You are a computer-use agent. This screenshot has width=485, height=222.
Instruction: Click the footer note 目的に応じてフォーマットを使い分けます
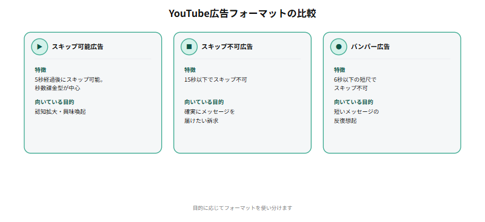[x=242, y=208]
